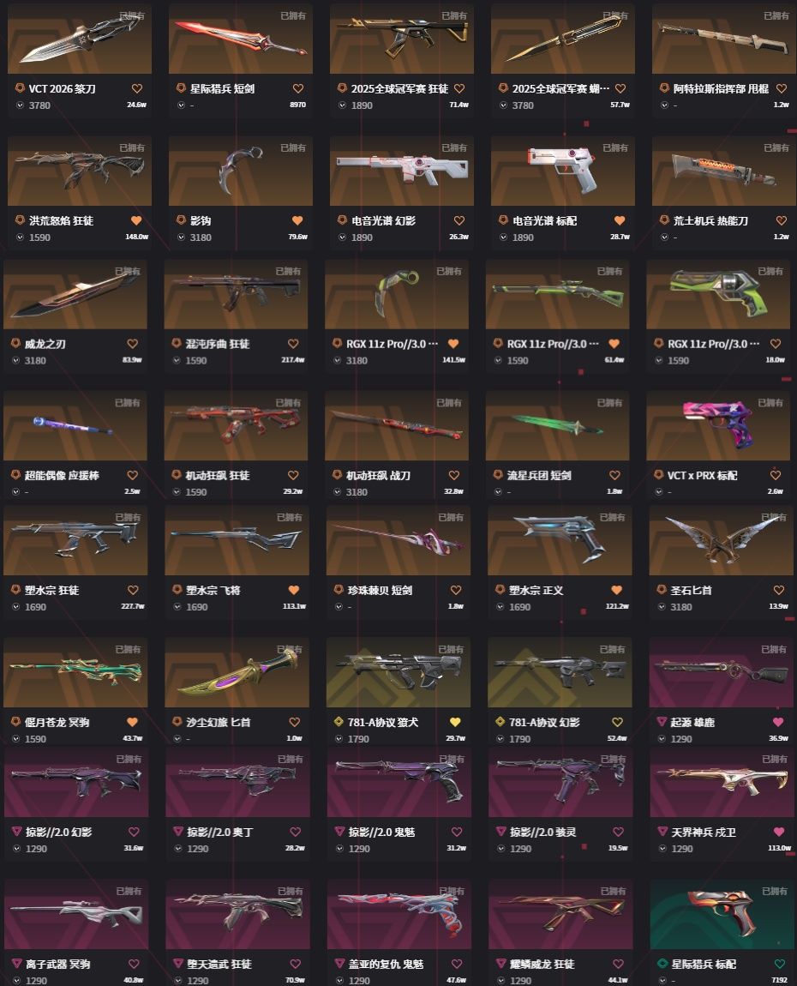Viewport: 797px width, 986px height.
Task: Click the 已拥有 label on 荒土机兵 热能刀
Action: [x=776, y=147]
